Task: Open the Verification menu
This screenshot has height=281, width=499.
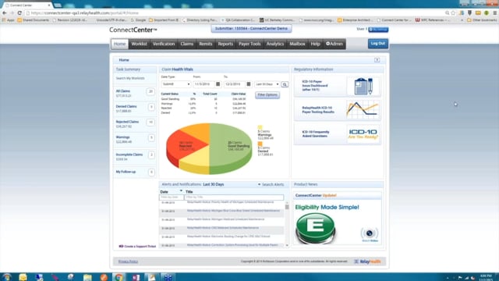Action: click(164, 44)
